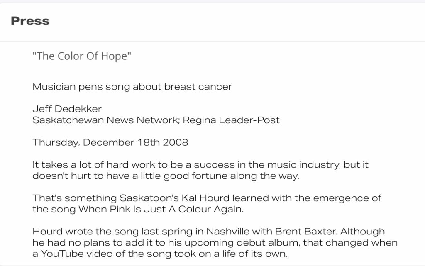
Task: Click the line mentioning YouTube video
Action: tap(160, 254)
